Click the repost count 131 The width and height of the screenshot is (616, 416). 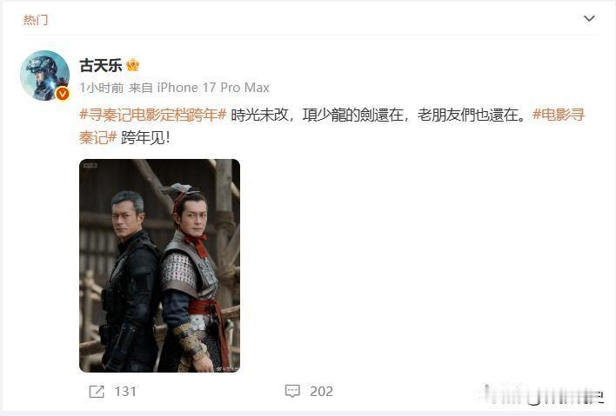pyautogui.click(x=125, y=392)
